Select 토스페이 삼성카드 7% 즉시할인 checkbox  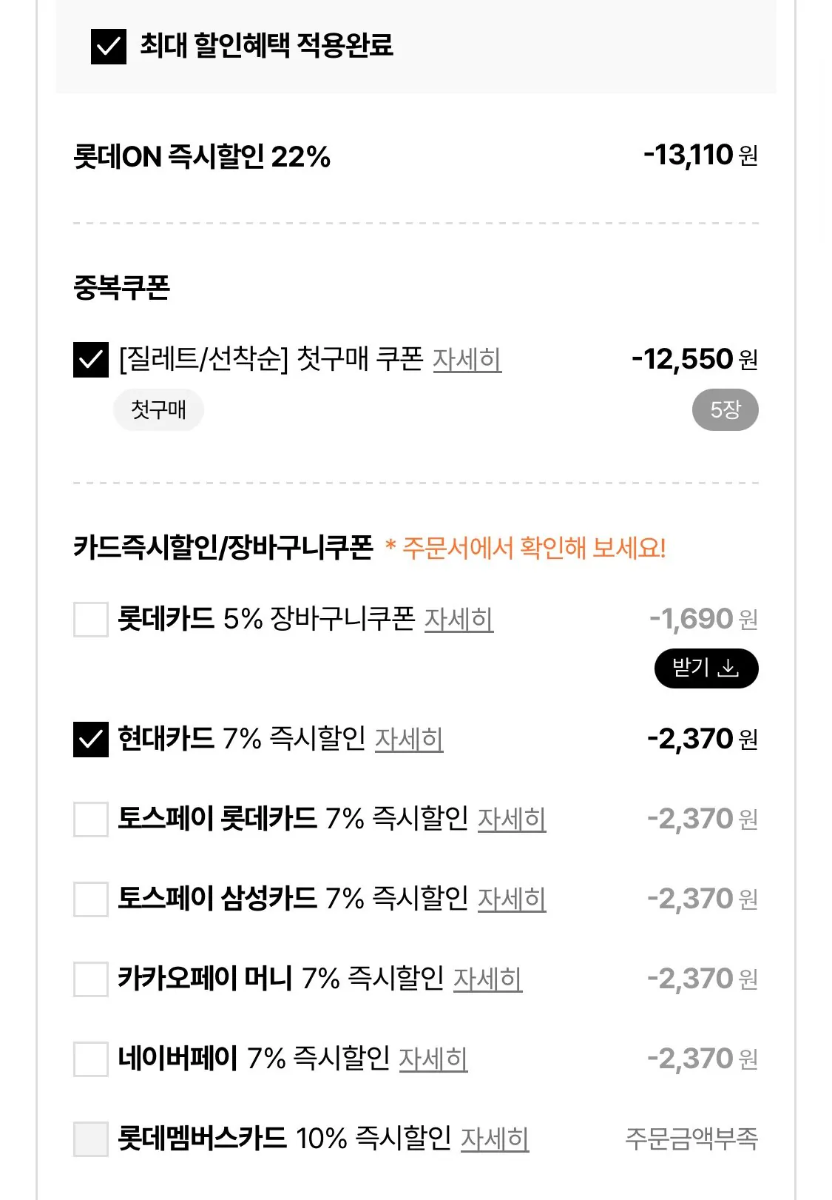[x=91, y=899]
